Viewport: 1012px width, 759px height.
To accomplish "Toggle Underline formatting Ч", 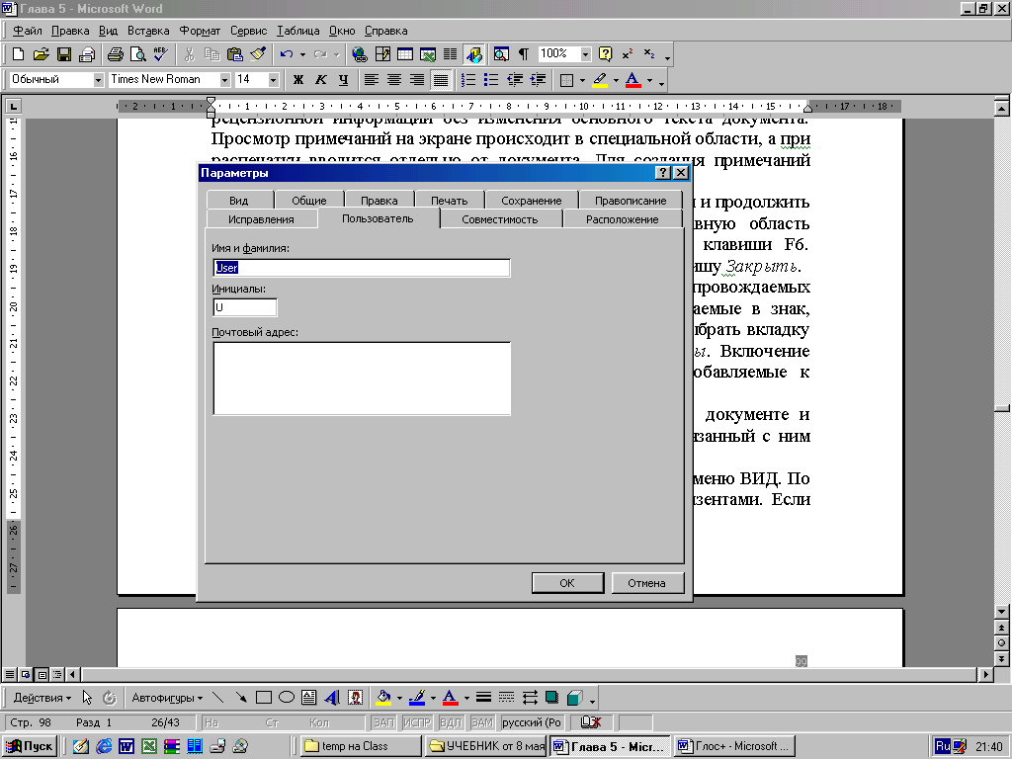I will [343, 79].
